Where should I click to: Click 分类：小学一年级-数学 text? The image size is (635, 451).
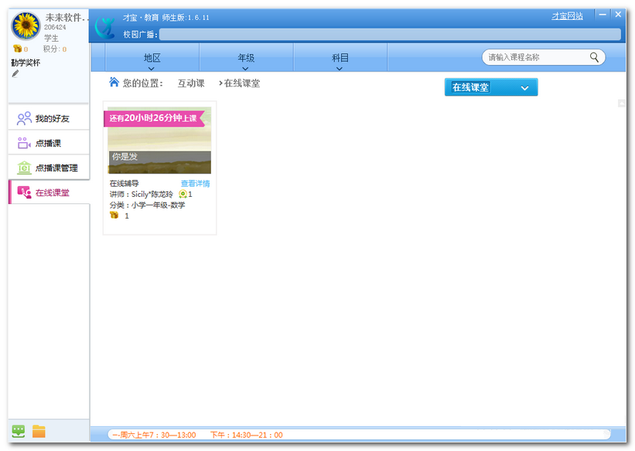click(148, 205)
